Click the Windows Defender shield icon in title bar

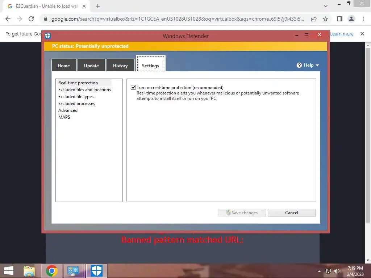tap(48, 36)
